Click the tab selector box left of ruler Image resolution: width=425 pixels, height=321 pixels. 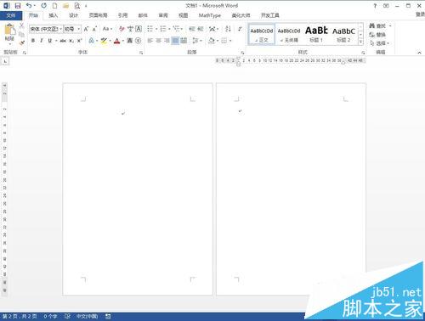point(5,61)
